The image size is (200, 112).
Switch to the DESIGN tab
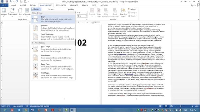[x=33, y=5]
